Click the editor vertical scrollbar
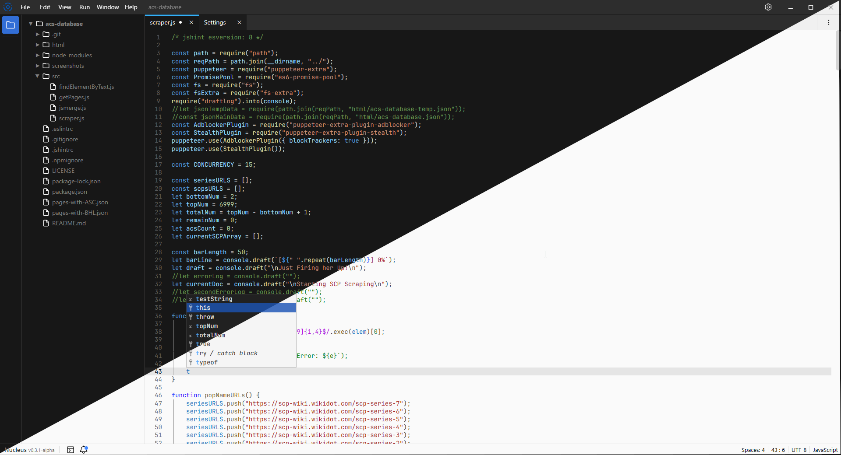The width and height of the screenshot is (841, 455). 837,50
